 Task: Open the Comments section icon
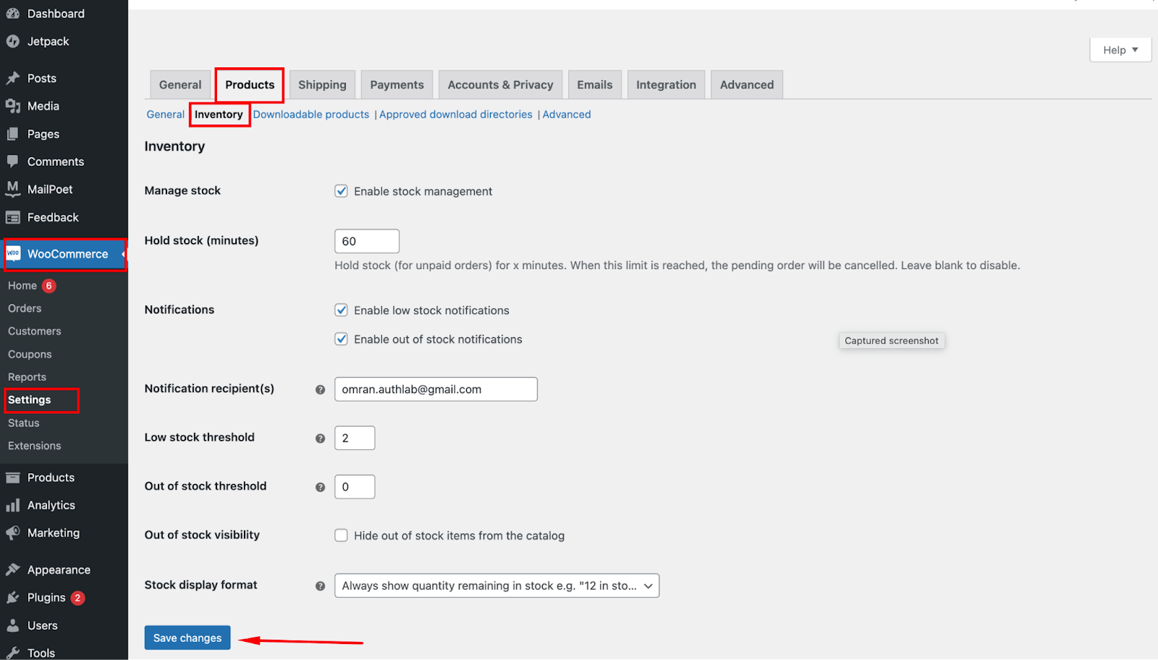[x=14, y=161]
